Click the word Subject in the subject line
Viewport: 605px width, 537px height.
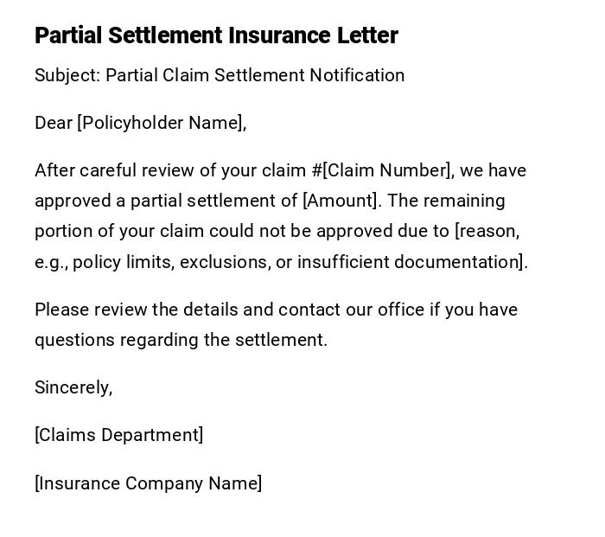click(67, 75)
